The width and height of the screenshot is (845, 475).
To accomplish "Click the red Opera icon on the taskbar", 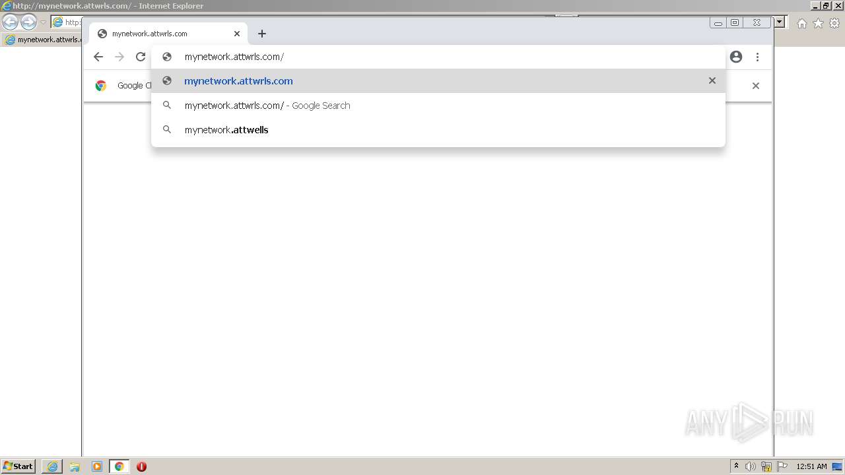I will point(141,466).
